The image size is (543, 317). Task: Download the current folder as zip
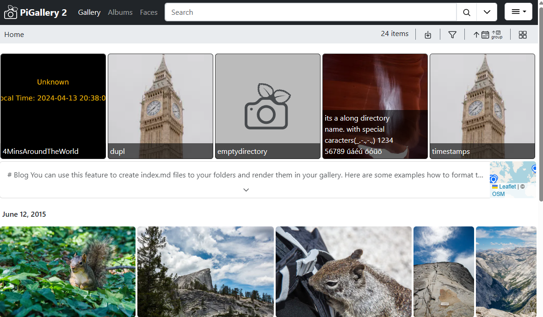click(428, 35)
